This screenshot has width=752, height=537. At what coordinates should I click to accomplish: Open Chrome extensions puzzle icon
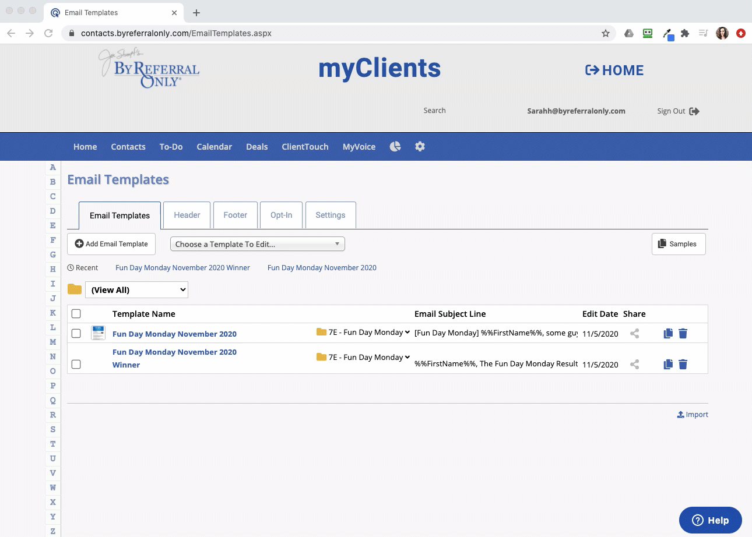click(x=685, y=33)
